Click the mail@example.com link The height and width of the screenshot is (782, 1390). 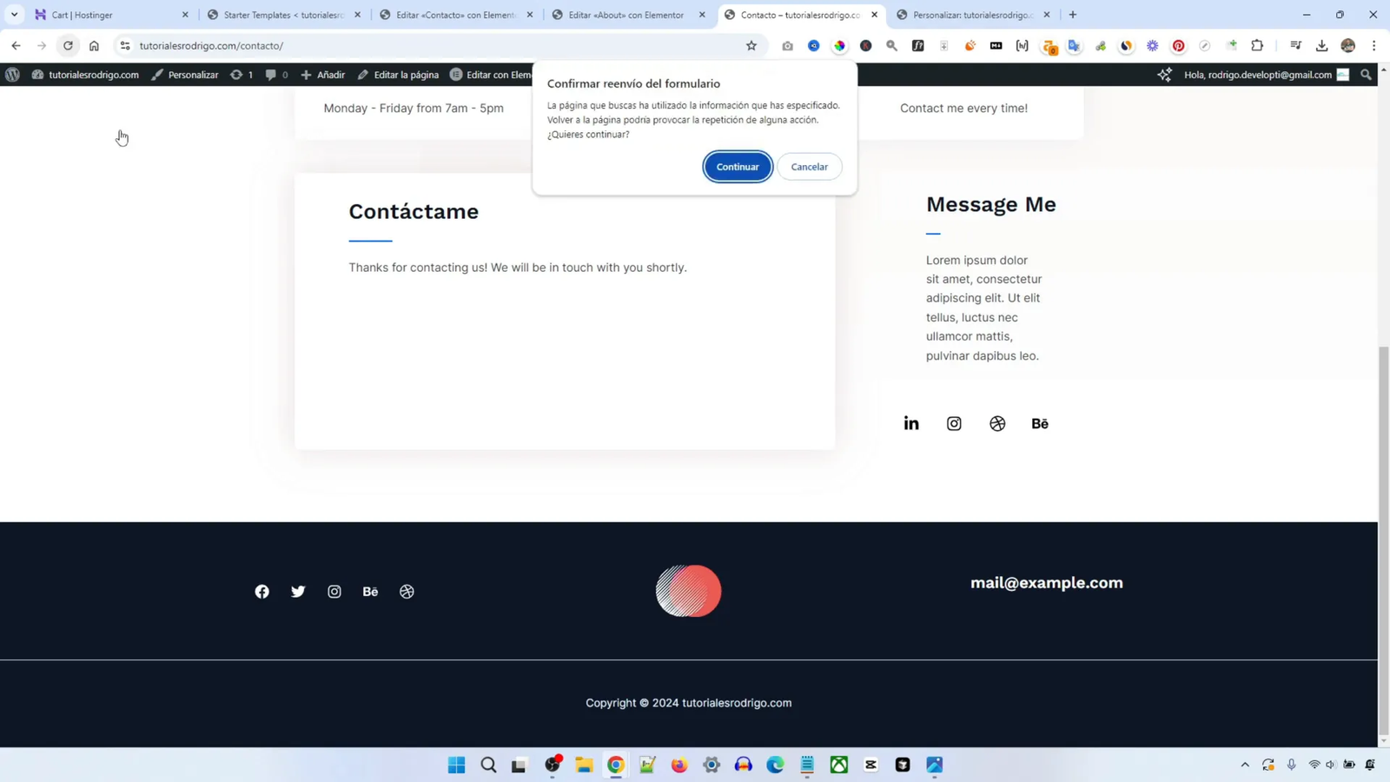click(1046, 582)
